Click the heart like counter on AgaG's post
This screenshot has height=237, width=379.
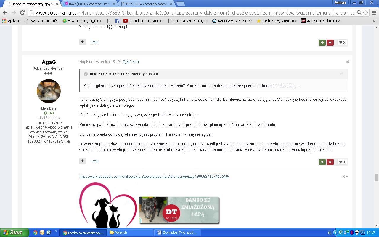tap(342, 162)
